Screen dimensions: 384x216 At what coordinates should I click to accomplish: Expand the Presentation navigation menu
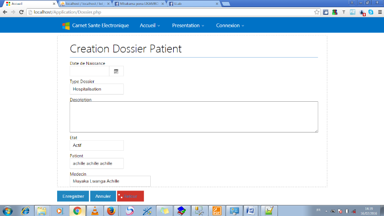click(x=188, y=25)
